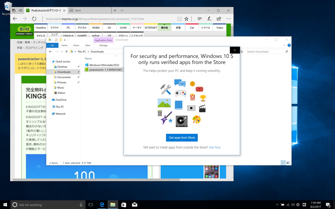Open the Video site tab

point(220,27)
